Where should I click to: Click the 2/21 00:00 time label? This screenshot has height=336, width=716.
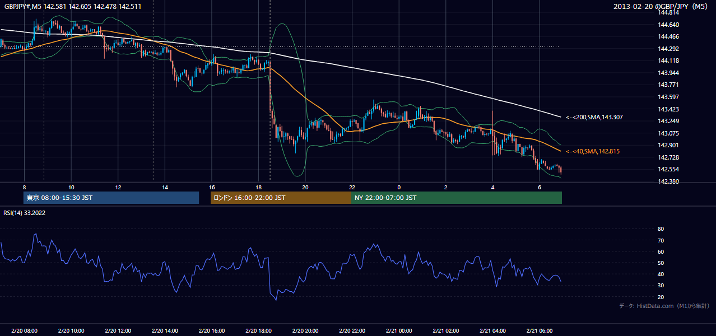(399, 331)
